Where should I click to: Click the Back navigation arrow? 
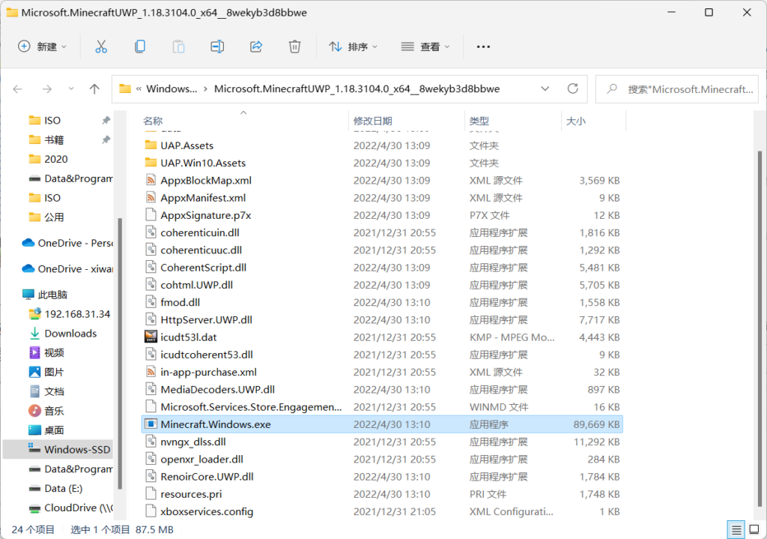point(18,88)
